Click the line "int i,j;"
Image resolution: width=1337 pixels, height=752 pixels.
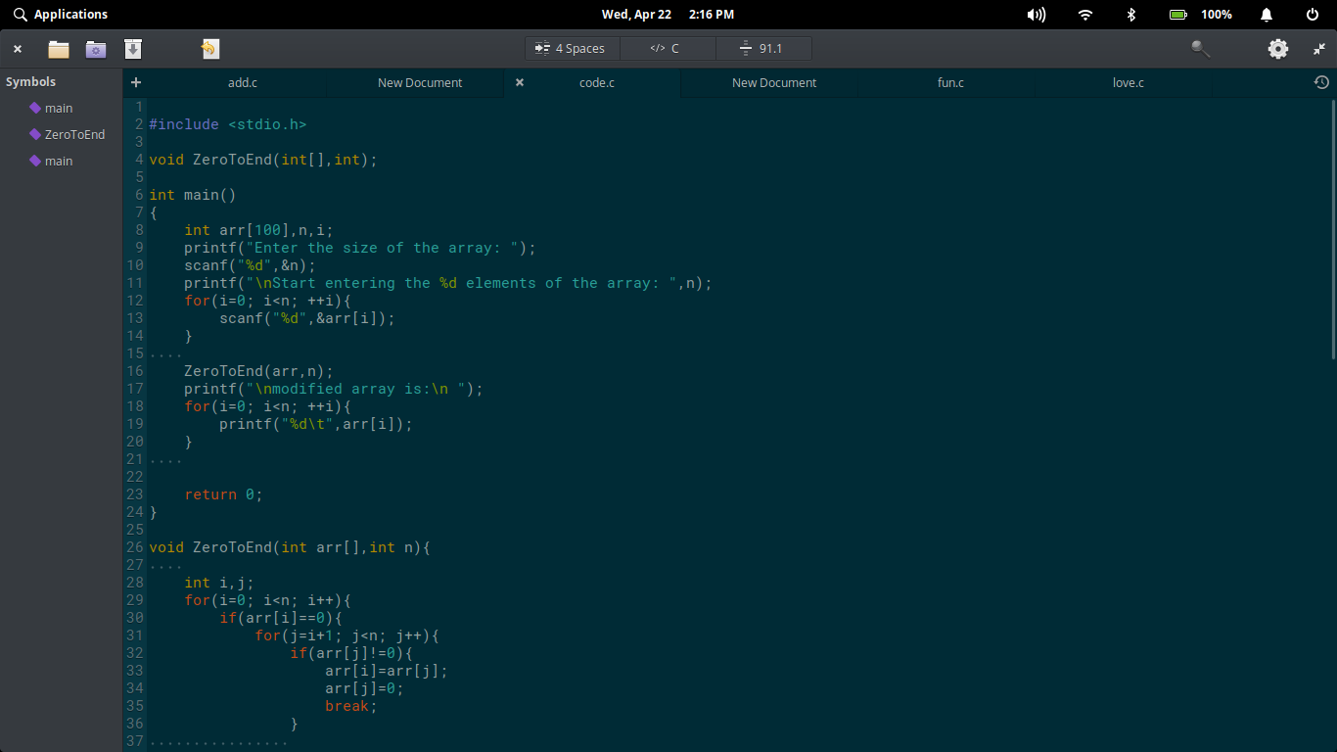(x=219, y=583)
